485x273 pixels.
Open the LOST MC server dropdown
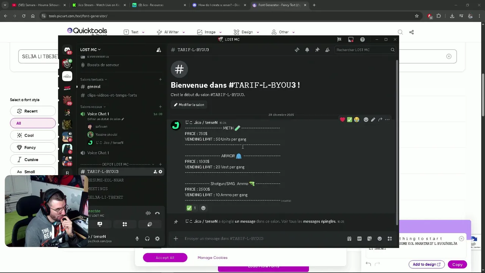[x=91, y=50]
